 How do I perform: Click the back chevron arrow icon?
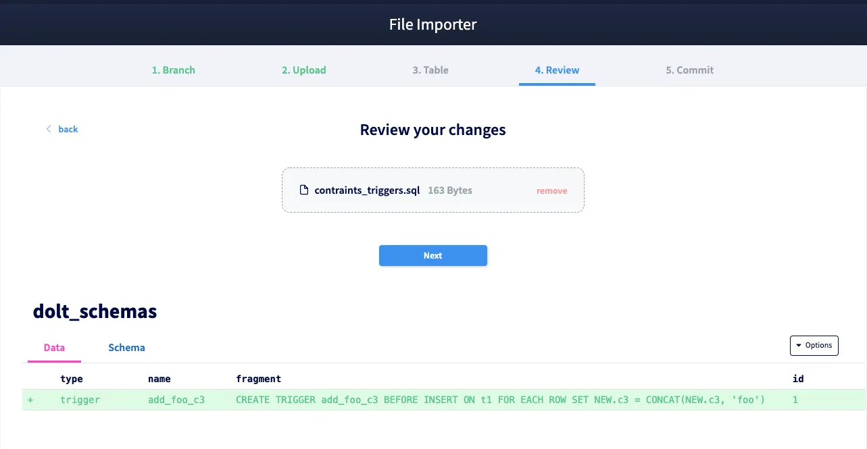[48, 128]
